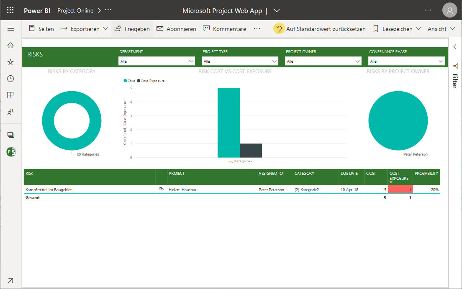Click Abonnieren to subscribe
462x289 pixels.
(x=176, y=28)
